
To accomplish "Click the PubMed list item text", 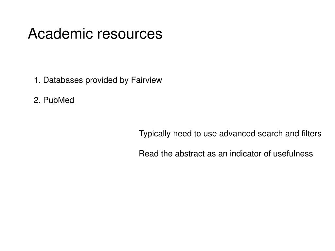I will (59, 100).
